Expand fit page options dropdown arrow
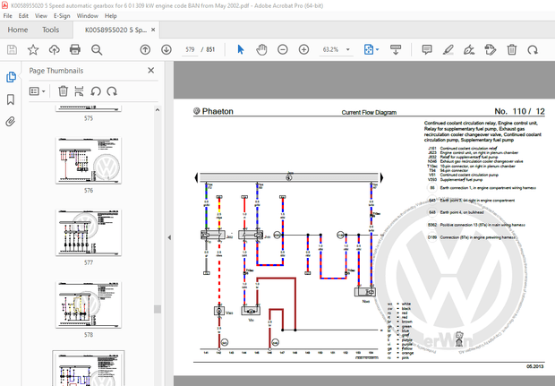The width and height of the screenshot is (555, 386). point(378,49)
